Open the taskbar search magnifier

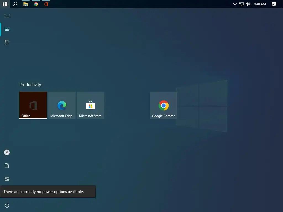pos(15,4)
